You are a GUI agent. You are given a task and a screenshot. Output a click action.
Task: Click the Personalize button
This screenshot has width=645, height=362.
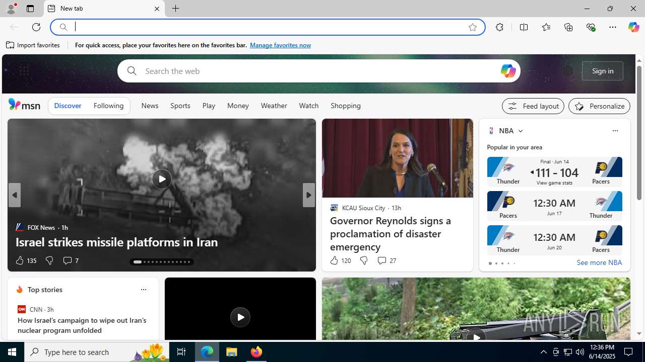coord(599,106)
